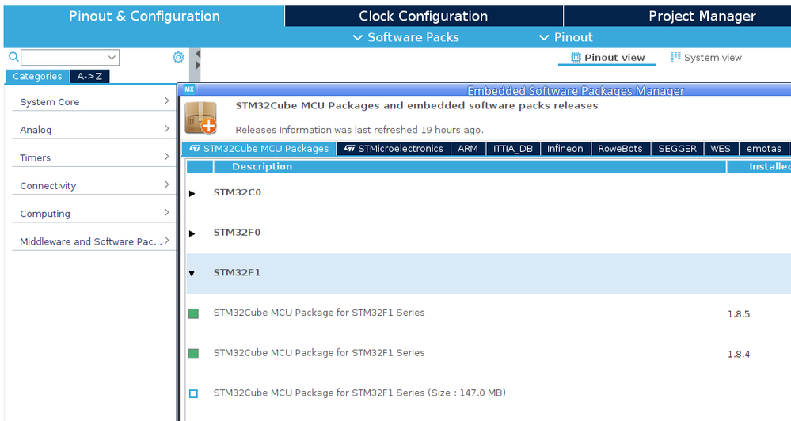Select version 1.8.5 cell

point(739,314)
